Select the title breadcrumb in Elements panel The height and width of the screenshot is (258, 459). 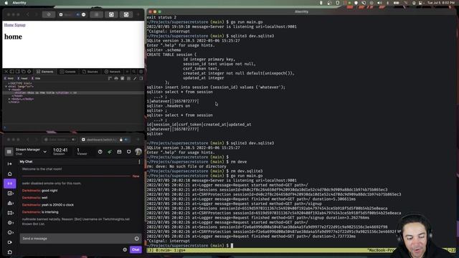(37, 78)
